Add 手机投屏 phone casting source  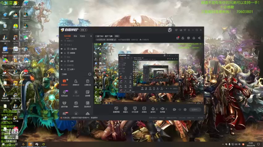135,110
